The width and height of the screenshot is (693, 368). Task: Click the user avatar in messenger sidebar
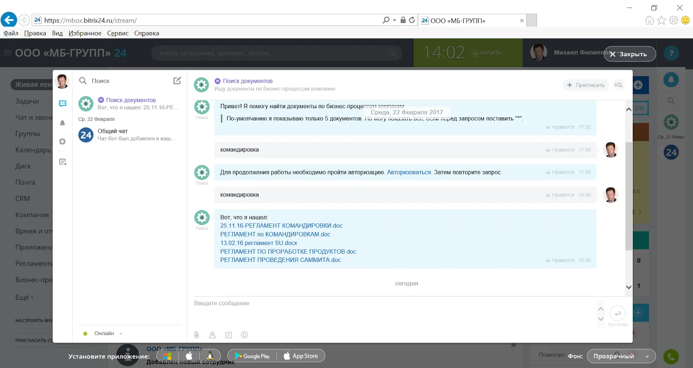62,81
